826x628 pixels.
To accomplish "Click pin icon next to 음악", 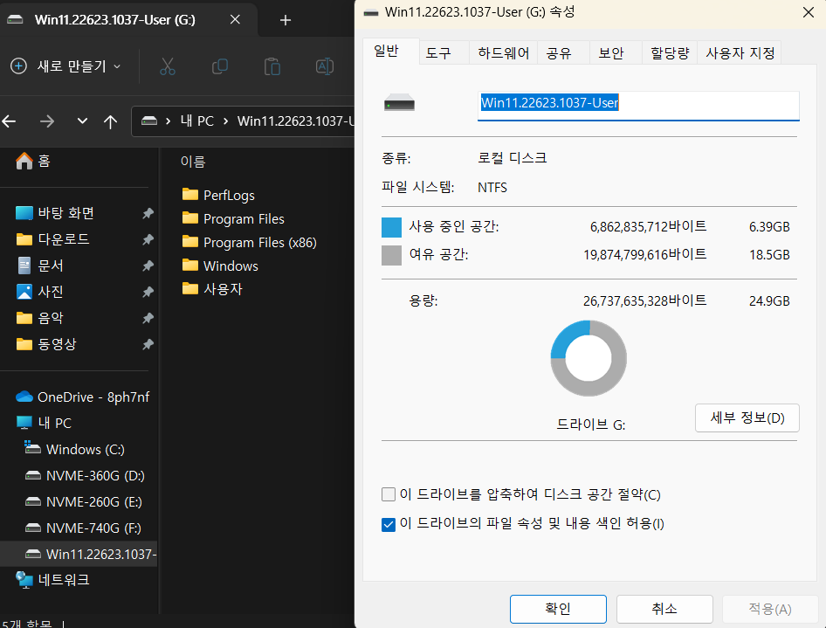I will (148, 318).
